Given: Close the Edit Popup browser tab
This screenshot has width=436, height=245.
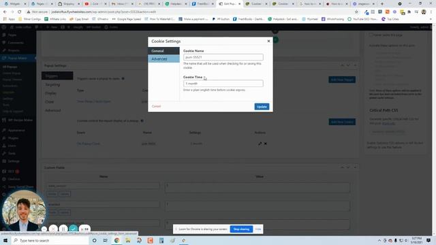Looking at the screenshot, I should pos(239,4).
